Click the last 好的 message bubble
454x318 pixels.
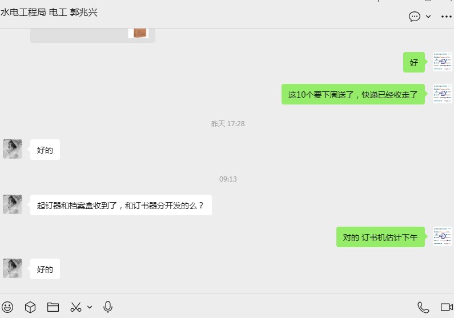45,269
